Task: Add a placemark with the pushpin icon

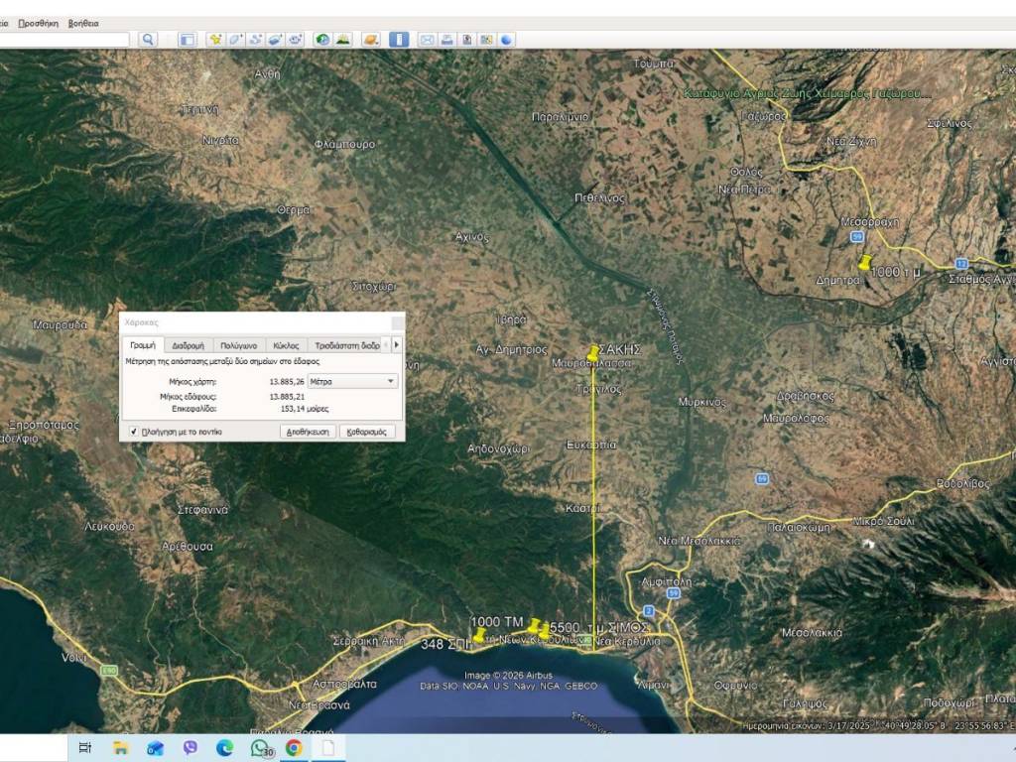Action: pos(215,40)
